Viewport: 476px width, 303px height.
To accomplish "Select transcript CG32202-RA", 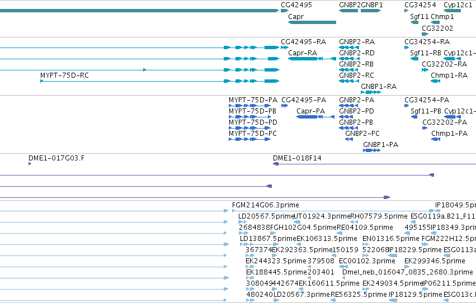I will (445, 64).
